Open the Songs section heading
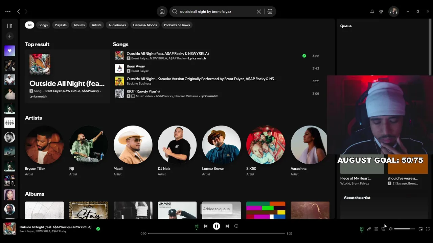This screenshot has height=243, width=433. coord(120,44)
